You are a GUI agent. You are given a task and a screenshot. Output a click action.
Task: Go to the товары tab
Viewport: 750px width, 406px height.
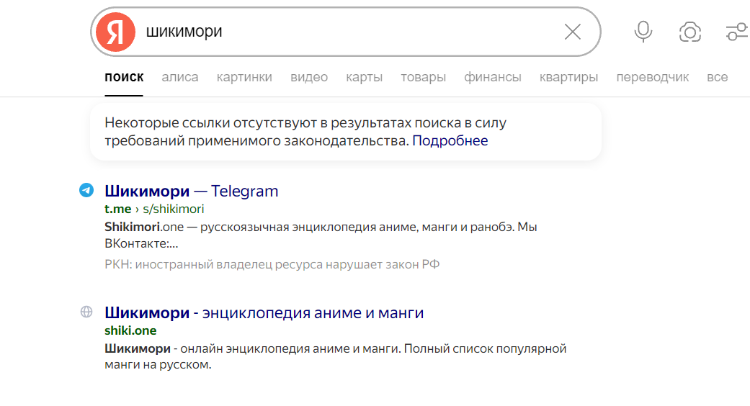click(x=423, y=77)
